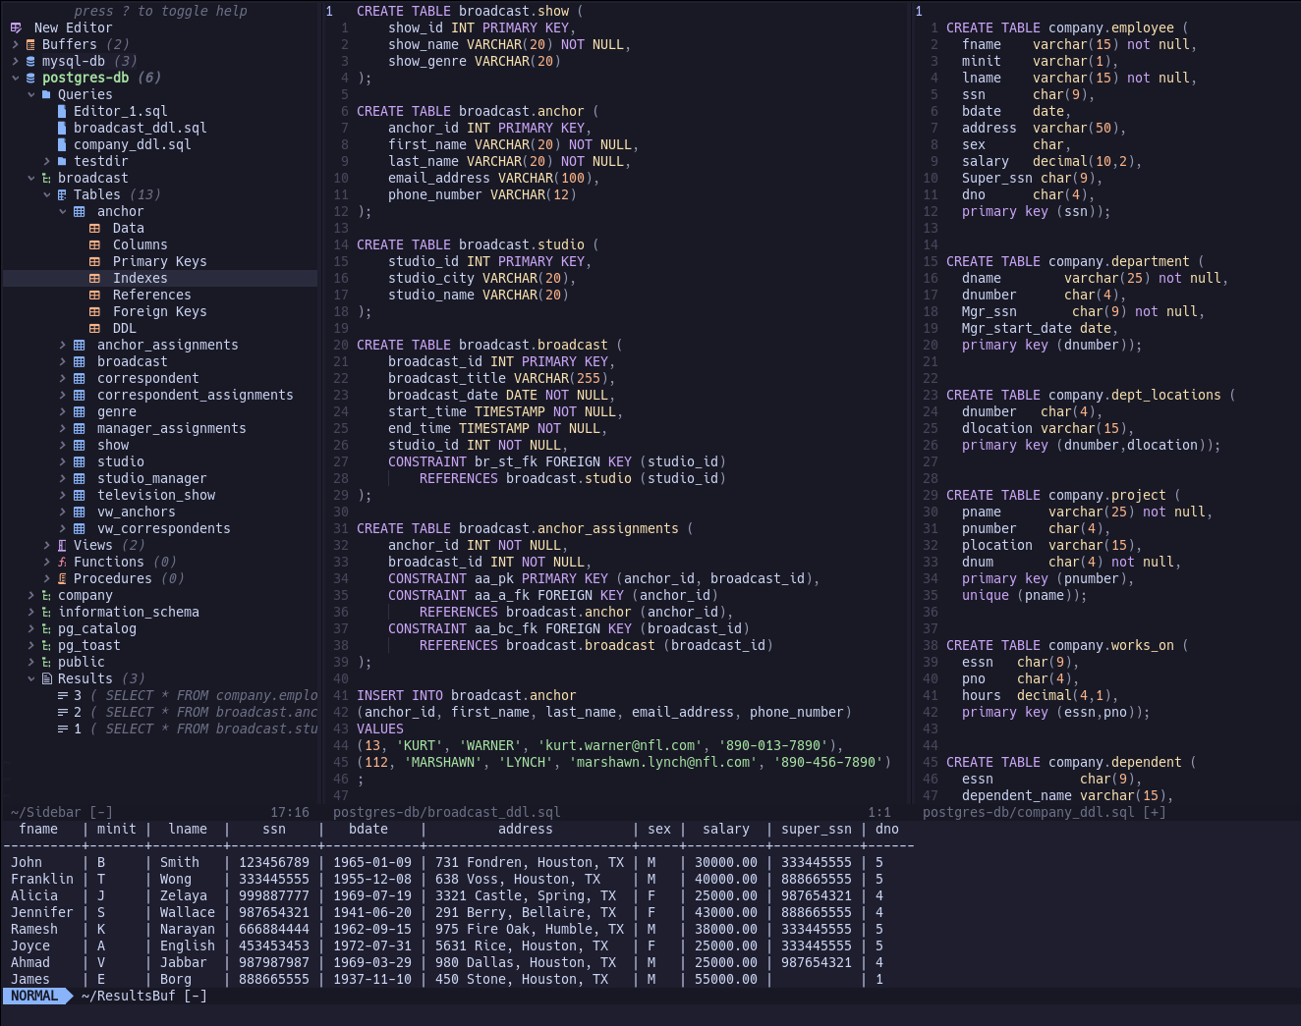The width and height of the screenshot is (1301, 1026).
Task: Click the testdir folder icon
Action: [63, 161]
